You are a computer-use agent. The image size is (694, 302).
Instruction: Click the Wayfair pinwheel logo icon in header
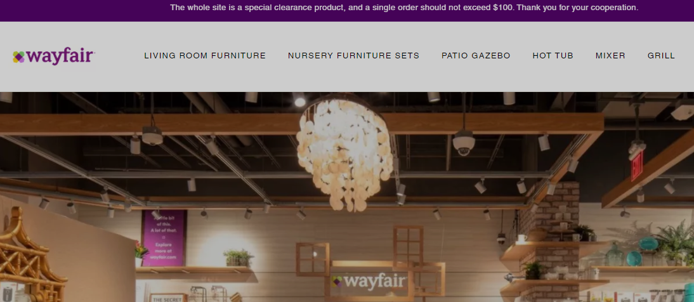click(18, 56)
